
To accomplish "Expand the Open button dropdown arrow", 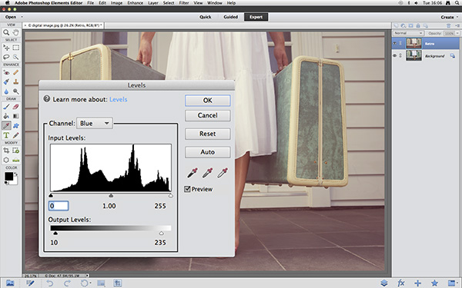I will point(22,17).
